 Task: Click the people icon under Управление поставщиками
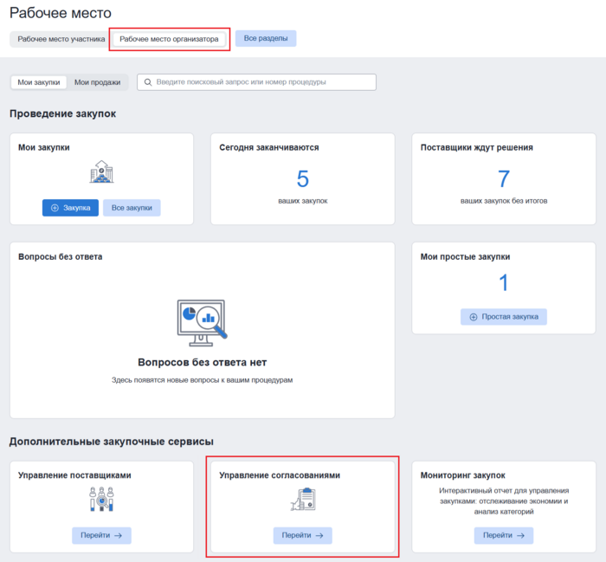[x=101, y=498]
